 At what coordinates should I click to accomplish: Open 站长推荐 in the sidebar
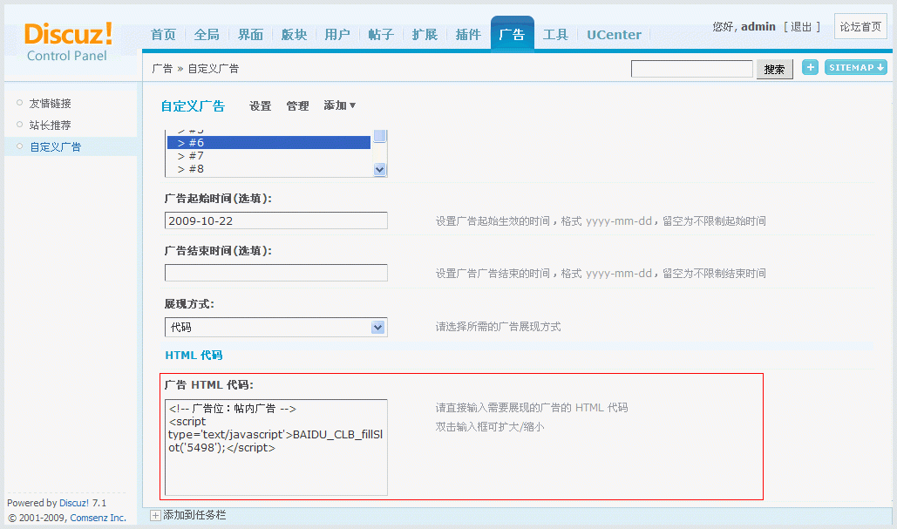pos(51,125)
